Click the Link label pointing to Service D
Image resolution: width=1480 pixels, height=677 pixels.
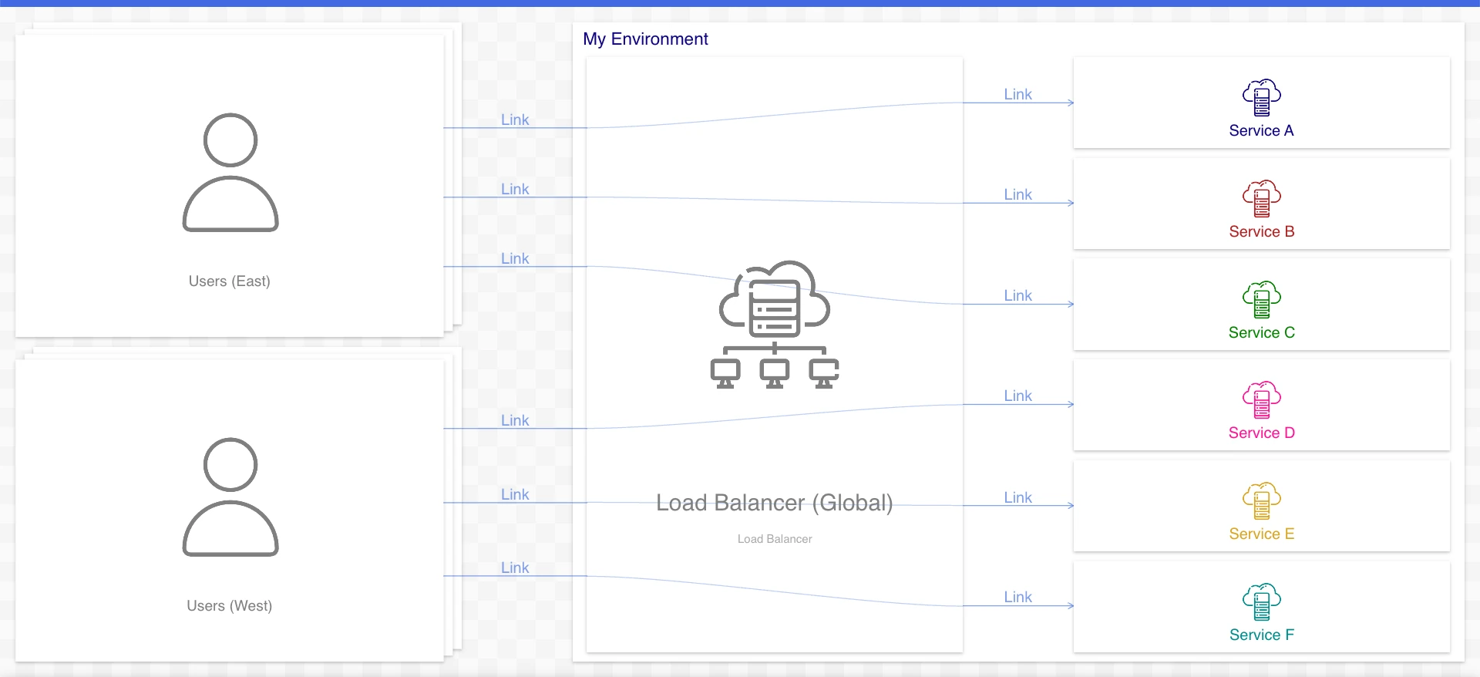[1017, 396]
